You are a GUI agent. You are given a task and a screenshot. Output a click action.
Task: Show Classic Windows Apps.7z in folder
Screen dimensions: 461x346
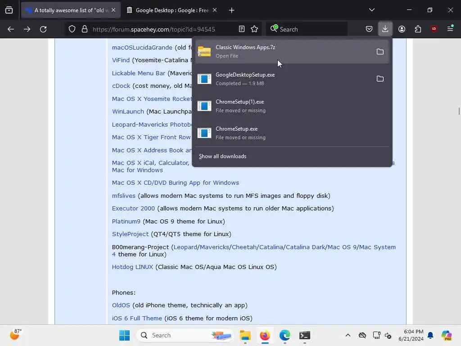click(380, 52)
